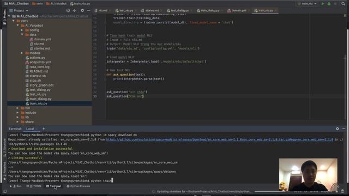
Task: Open the Project view selector dropdown
Action: click(x=19, y=10)
